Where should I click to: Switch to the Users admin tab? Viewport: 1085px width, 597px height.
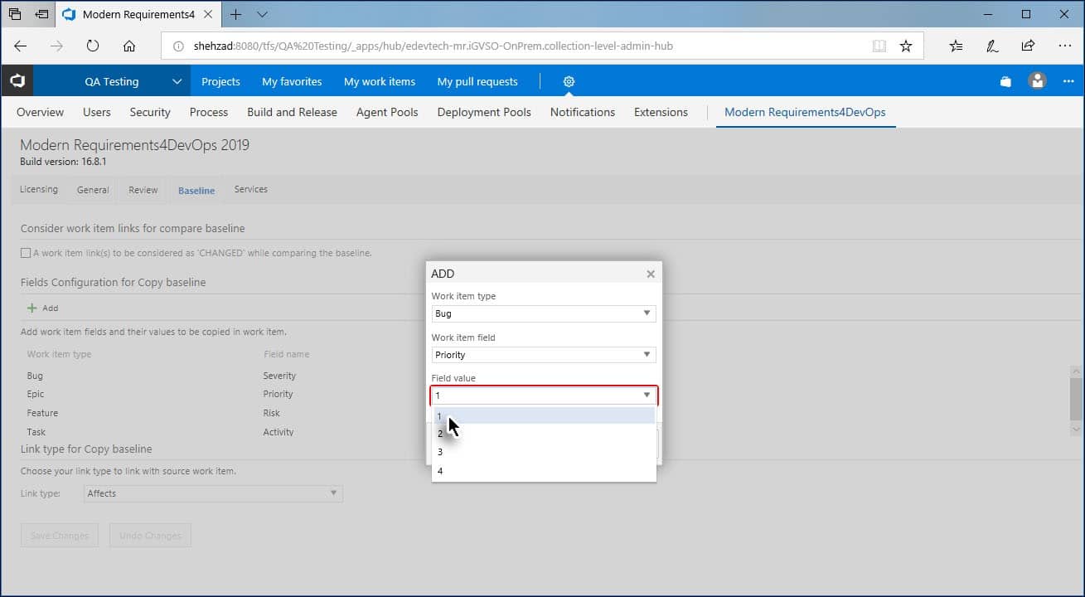point(97,112)
